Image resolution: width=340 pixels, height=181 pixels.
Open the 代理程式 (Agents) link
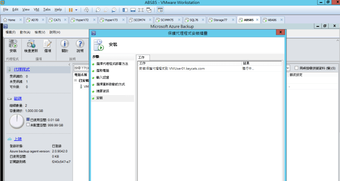(22, 69)
